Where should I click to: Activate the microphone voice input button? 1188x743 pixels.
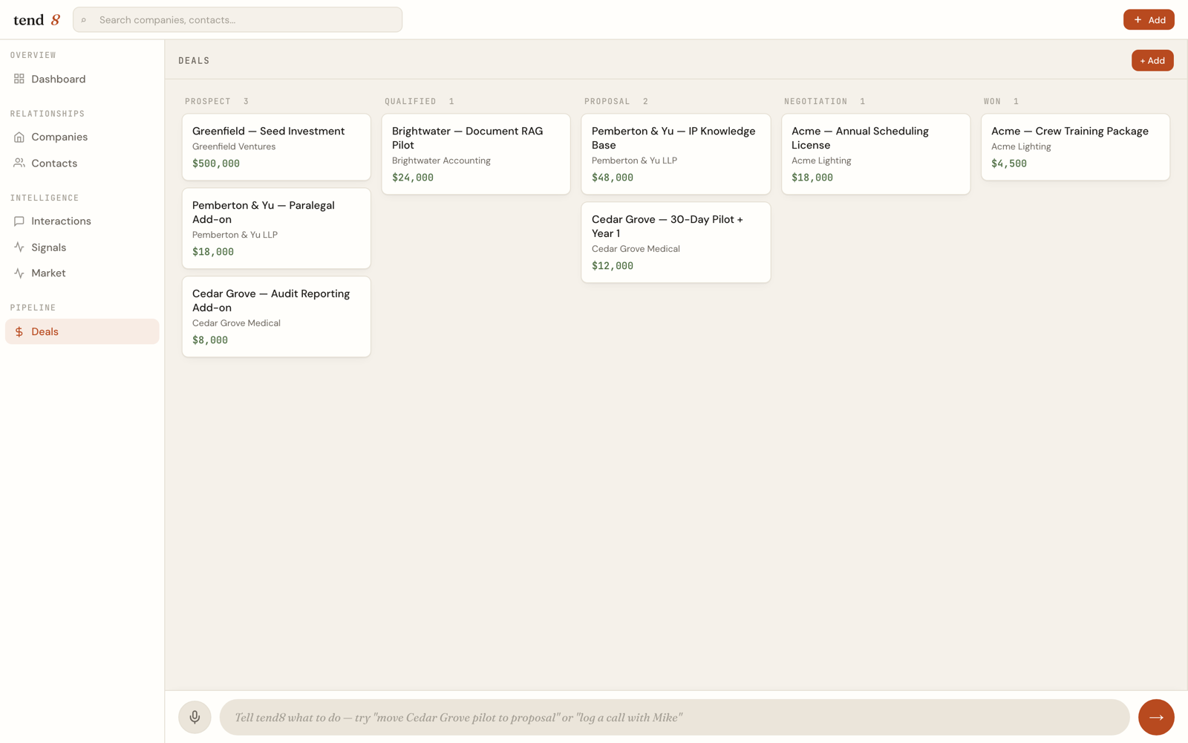click(195, 717)
